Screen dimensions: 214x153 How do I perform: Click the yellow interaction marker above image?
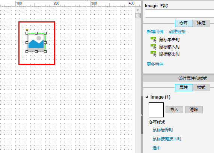pyautogui.click(x=27, y=30)
